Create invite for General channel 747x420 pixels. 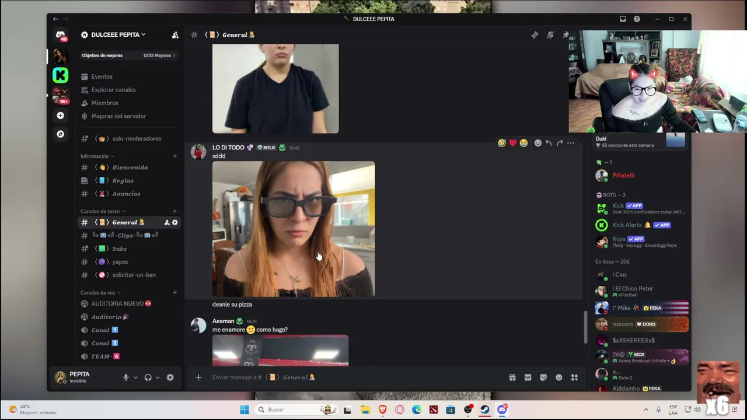[x=167, y=222]
